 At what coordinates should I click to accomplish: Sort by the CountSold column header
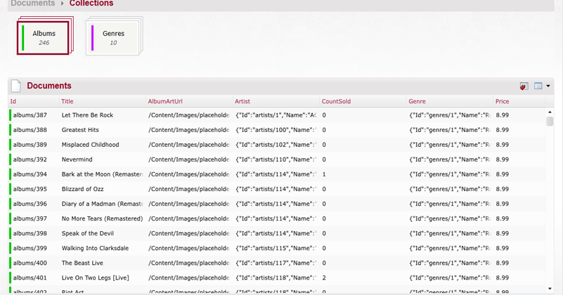point(336,101)
